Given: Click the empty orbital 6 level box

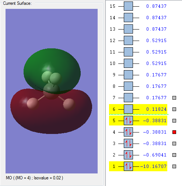Looking at the screenshot, I should [x=128, y=109].
